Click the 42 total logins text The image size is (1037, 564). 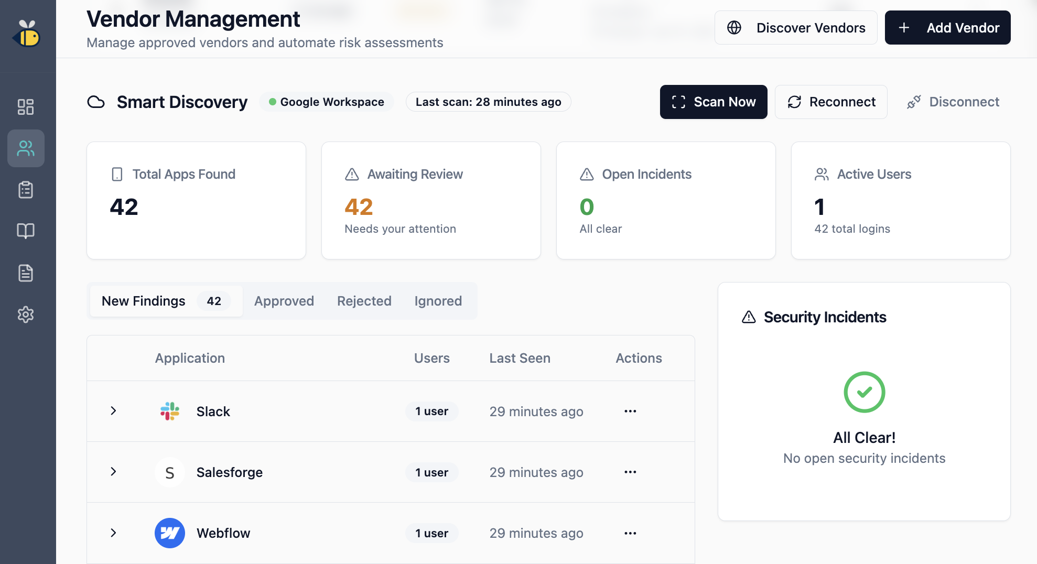(x=852, y=229)
